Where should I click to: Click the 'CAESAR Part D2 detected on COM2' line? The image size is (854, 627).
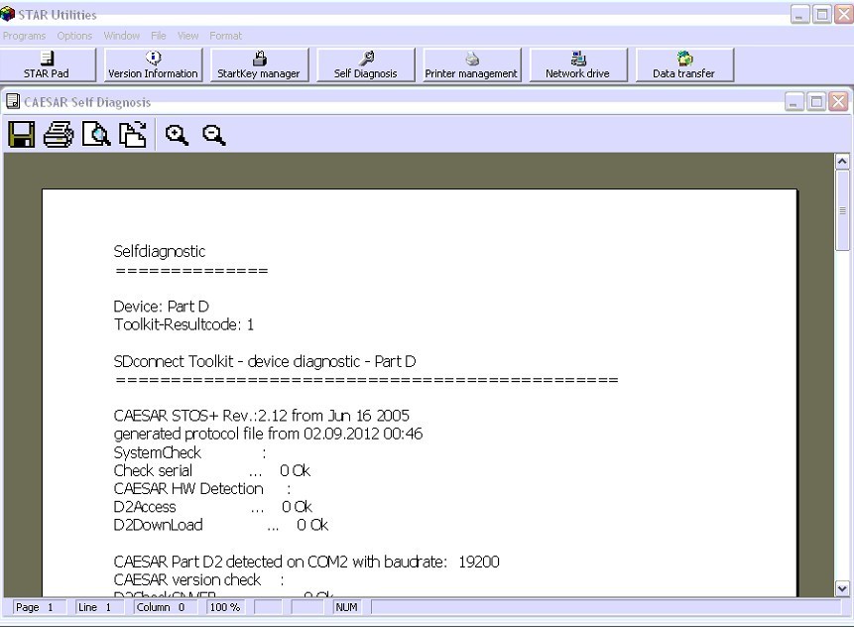[306, 562]
